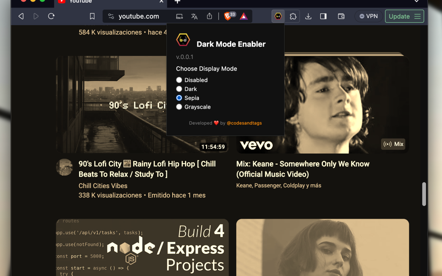442x276 pixels.
Task: Open the extensions puzzle piece menu
Action: tap(293, 16)
